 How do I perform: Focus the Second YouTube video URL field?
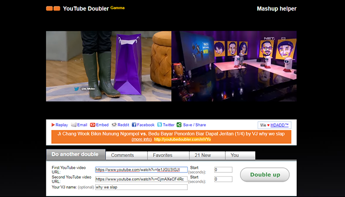tap(141, 179)
